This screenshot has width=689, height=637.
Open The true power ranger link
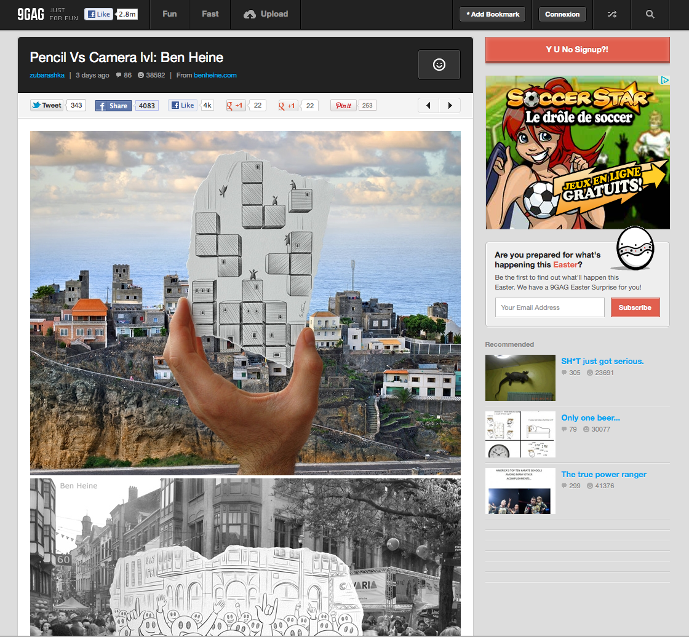point(603,475)
